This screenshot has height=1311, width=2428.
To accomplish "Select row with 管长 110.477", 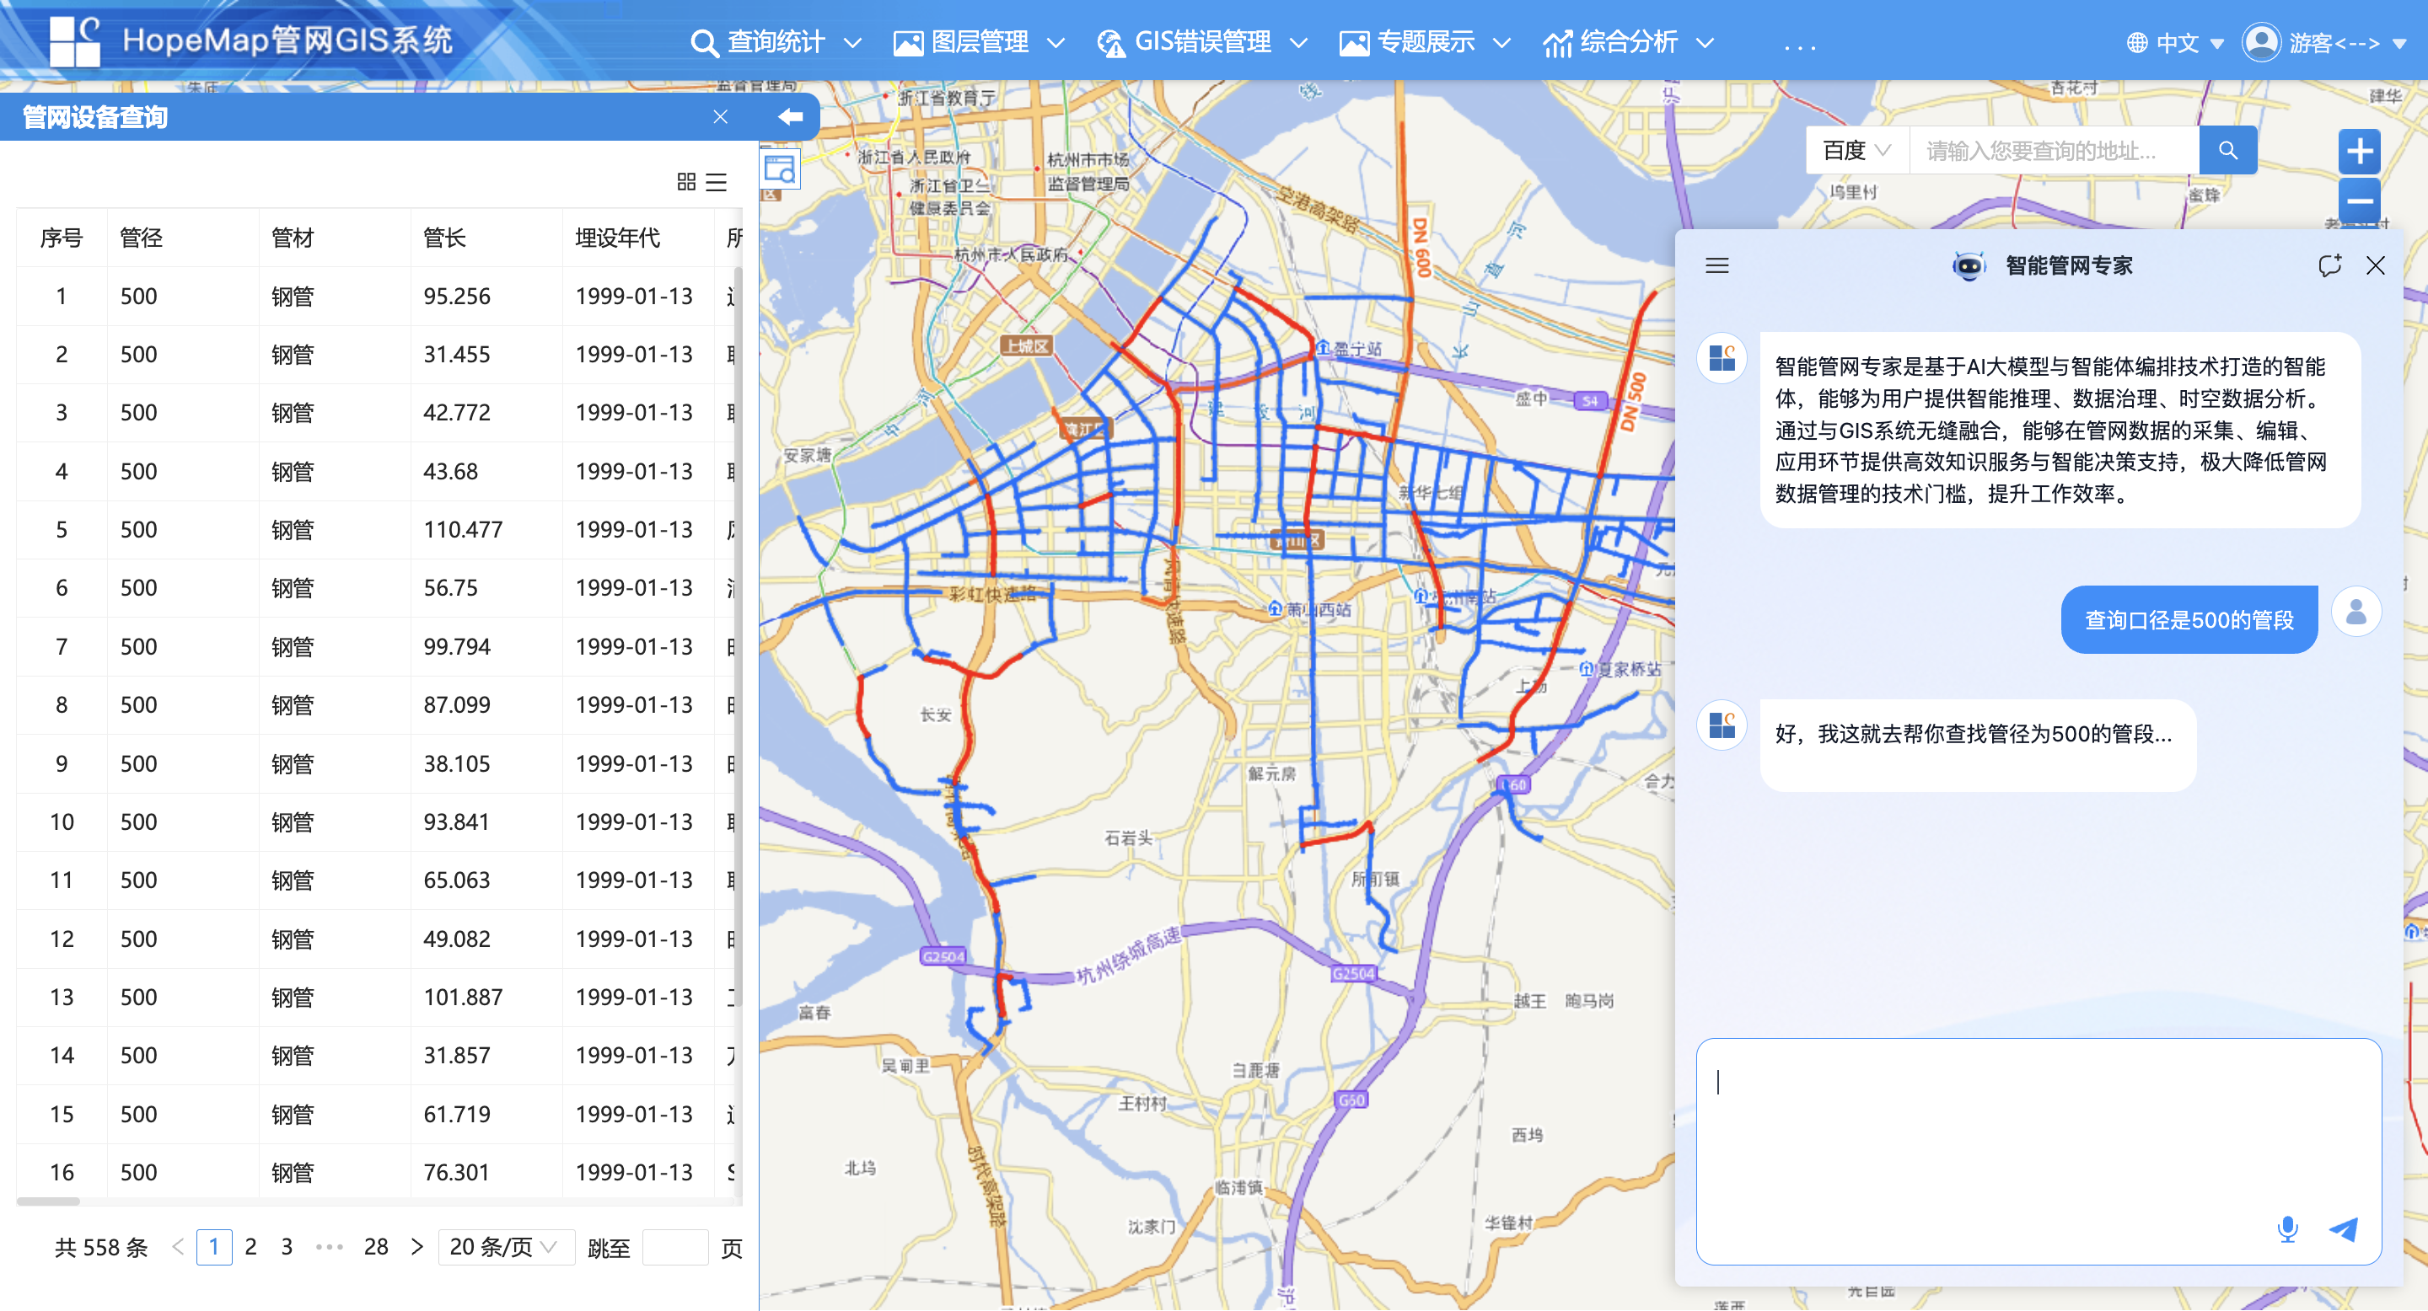I will (379, 530).
